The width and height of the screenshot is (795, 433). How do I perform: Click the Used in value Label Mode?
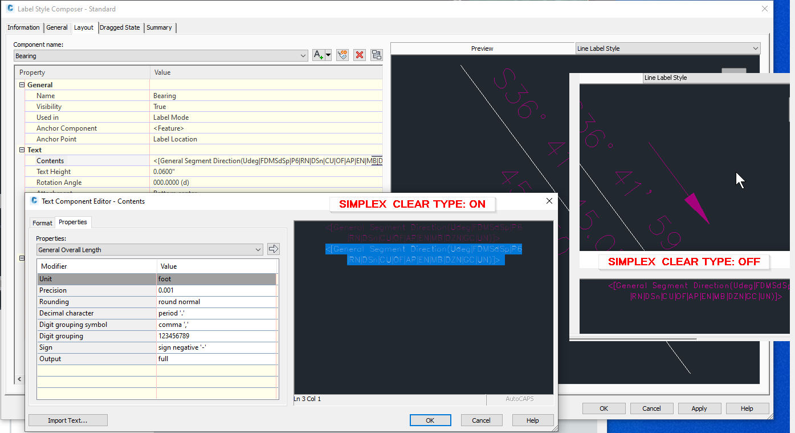coord(171,118)
